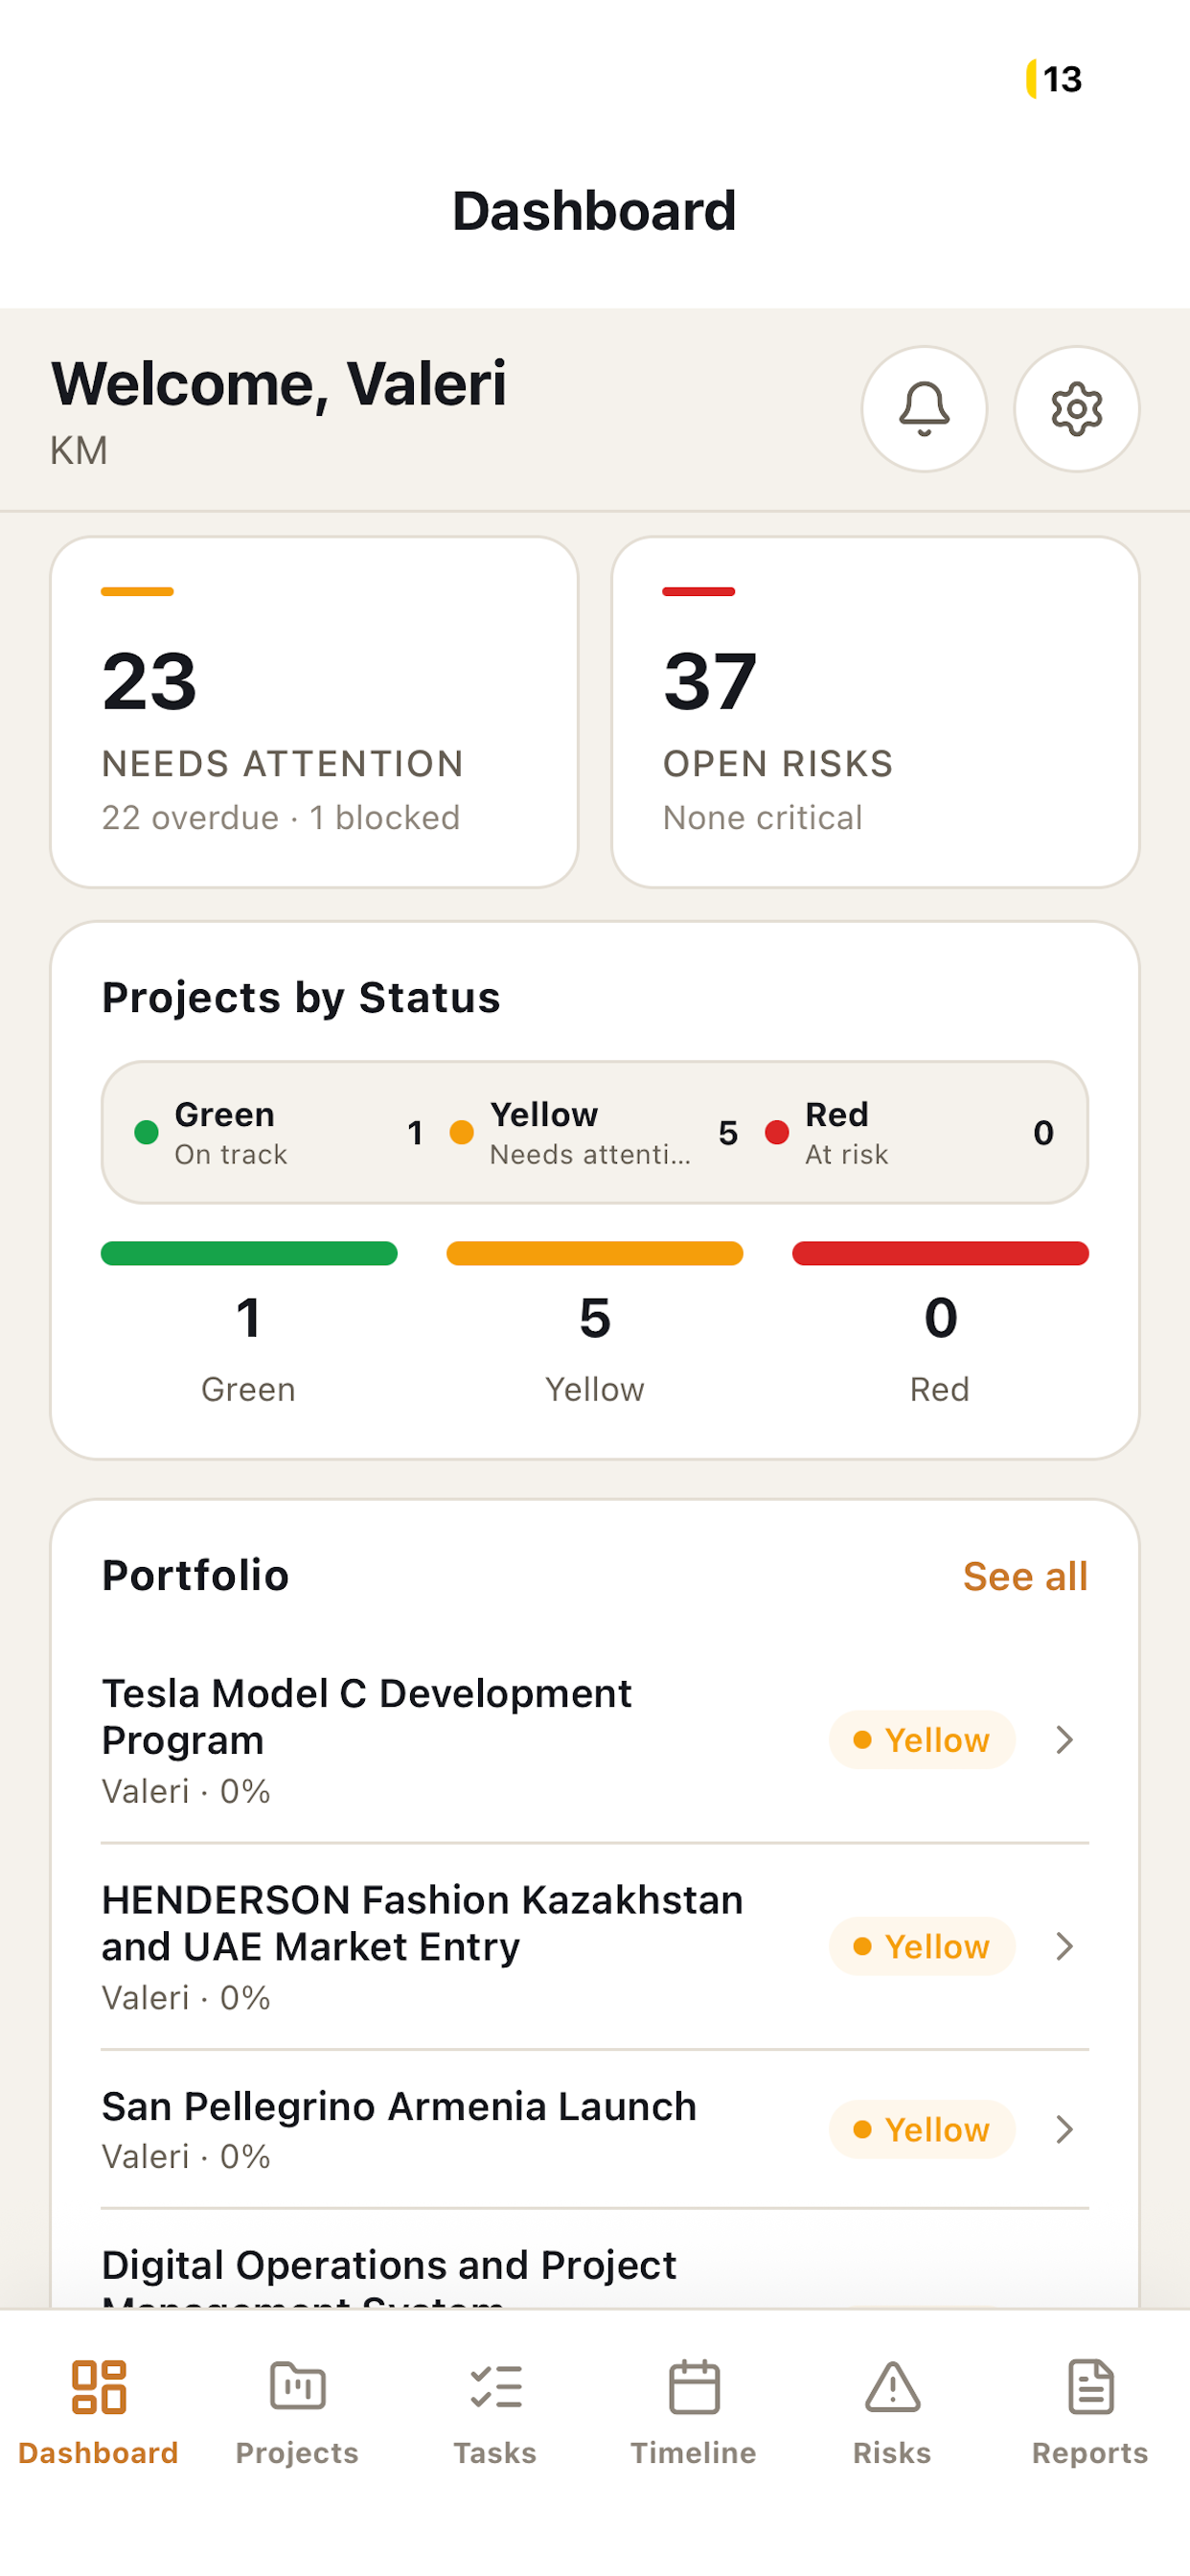1190x2576 pixels.
Task: Tap the big '0' Red count
Action: [940, 1318]
